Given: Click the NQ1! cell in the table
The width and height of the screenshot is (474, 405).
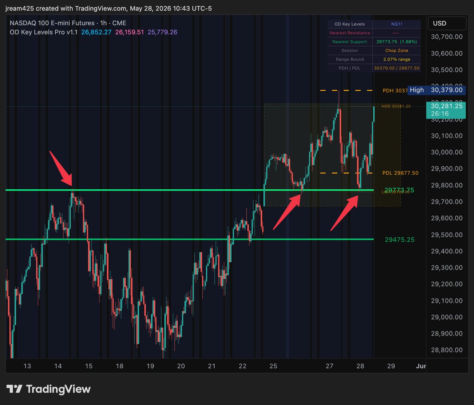Looking at the screenshot, I should coord(397,24).
